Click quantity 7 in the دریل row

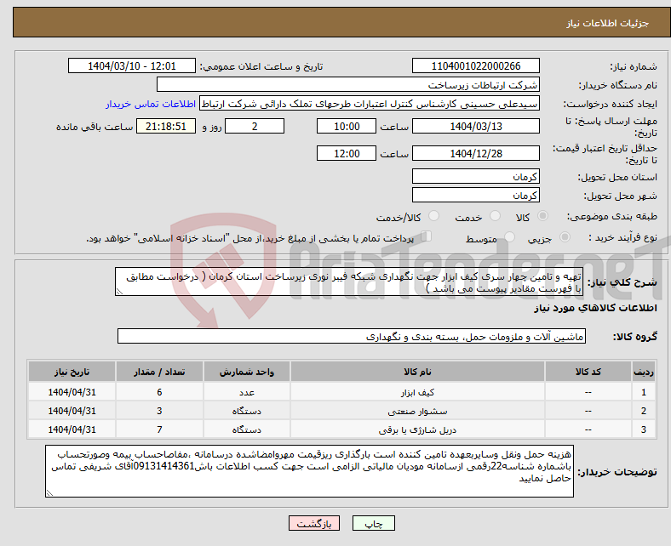(159, 429)
